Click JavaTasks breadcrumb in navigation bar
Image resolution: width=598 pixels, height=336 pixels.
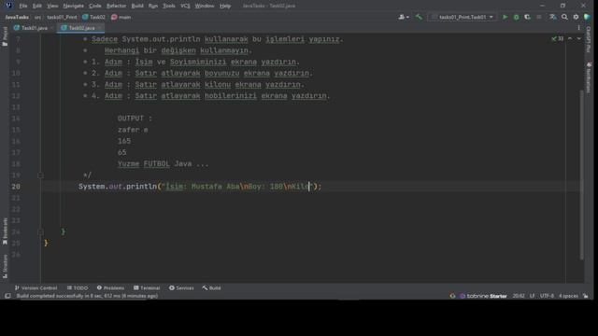17,17
